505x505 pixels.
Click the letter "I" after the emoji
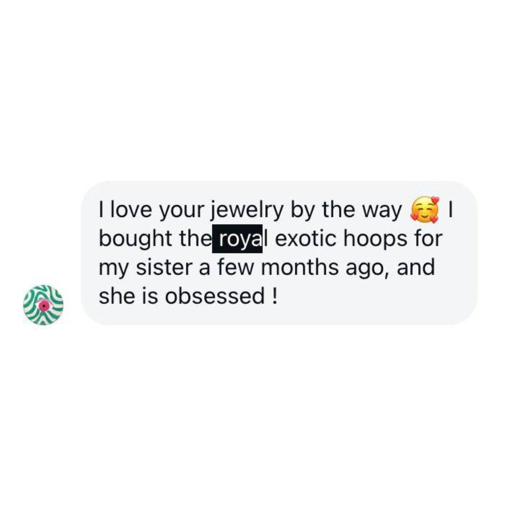pos(451,210)
